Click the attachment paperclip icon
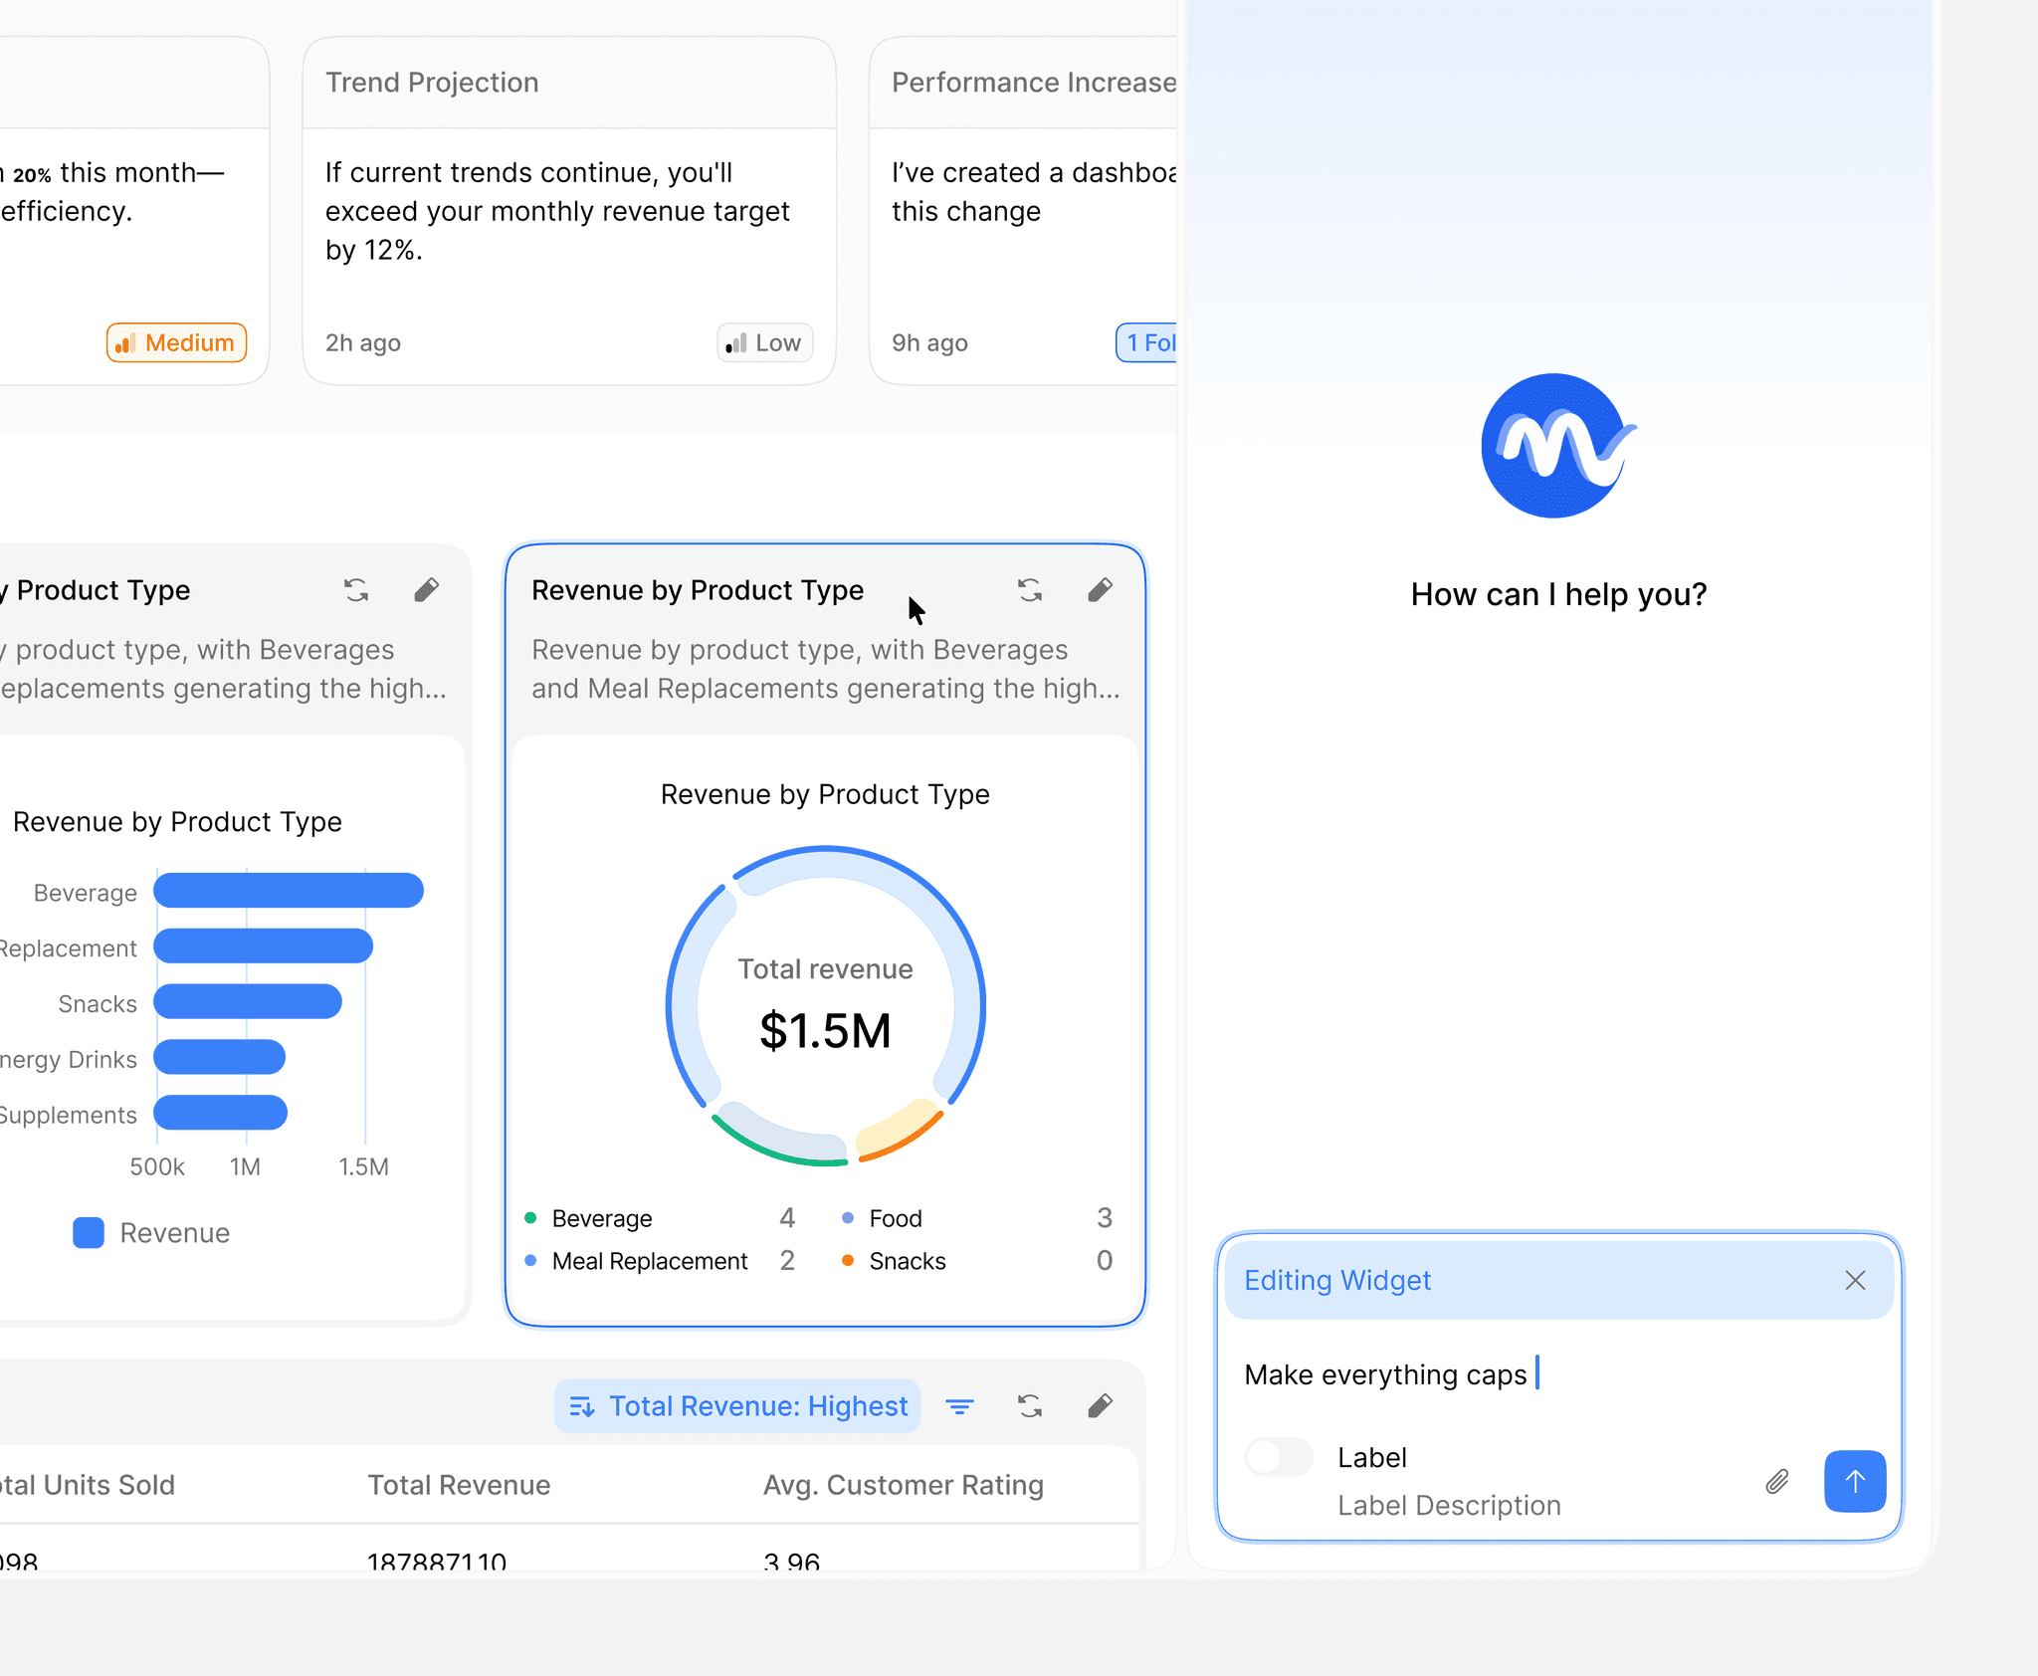 tap(1777, 1481)
